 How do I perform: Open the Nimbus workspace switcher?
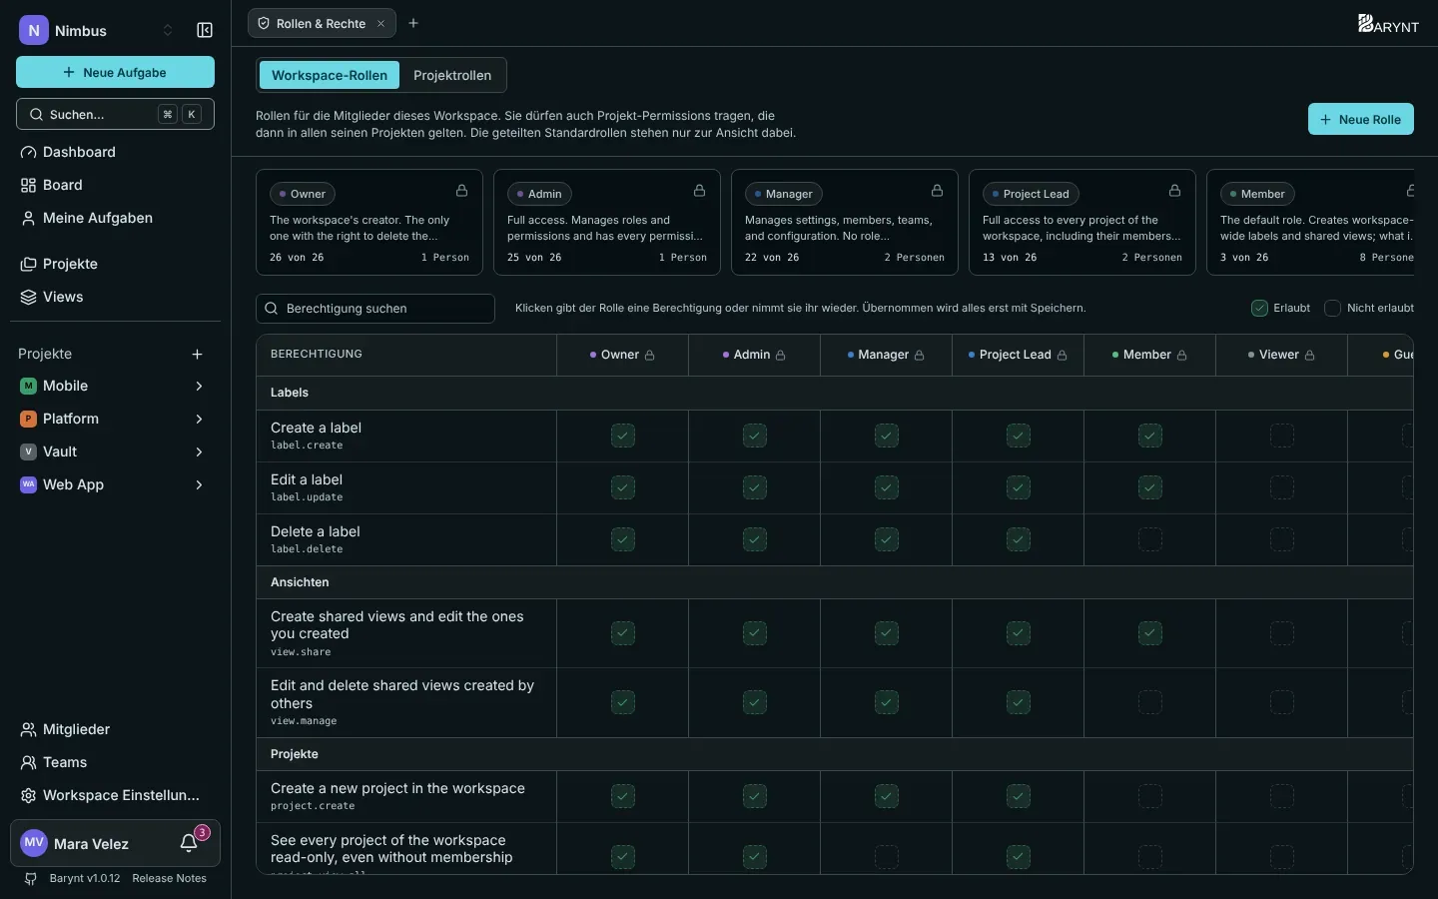click(98, 30)
